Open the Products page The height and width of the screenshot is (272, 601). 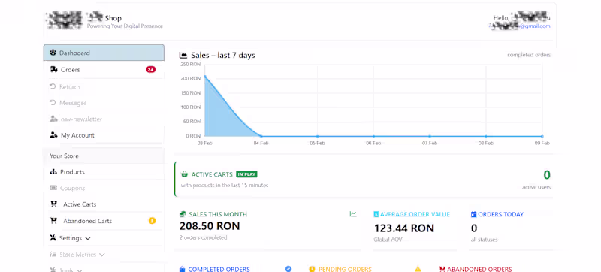coord(104,171)
